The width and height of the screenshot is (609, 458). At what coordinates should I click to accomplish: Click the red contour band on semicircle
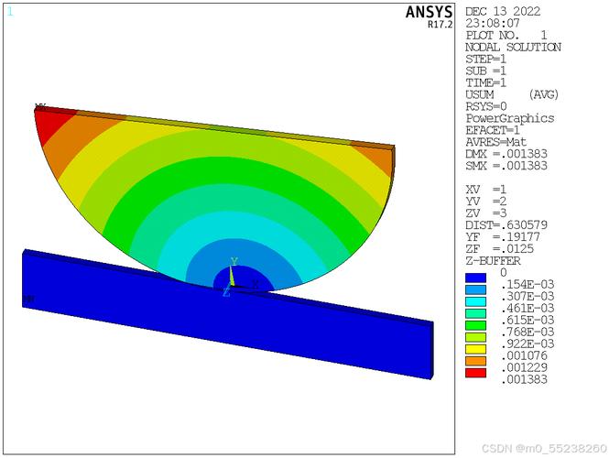click(x=53, y=125)
